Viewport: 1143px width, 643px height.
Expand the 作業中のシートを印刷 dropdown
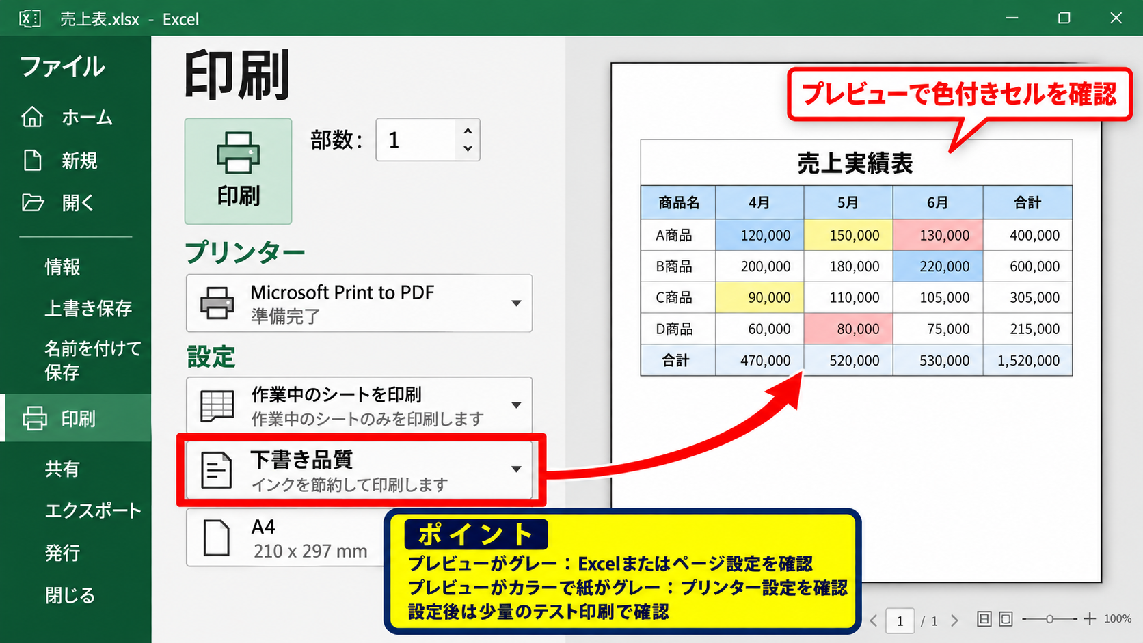359,405
